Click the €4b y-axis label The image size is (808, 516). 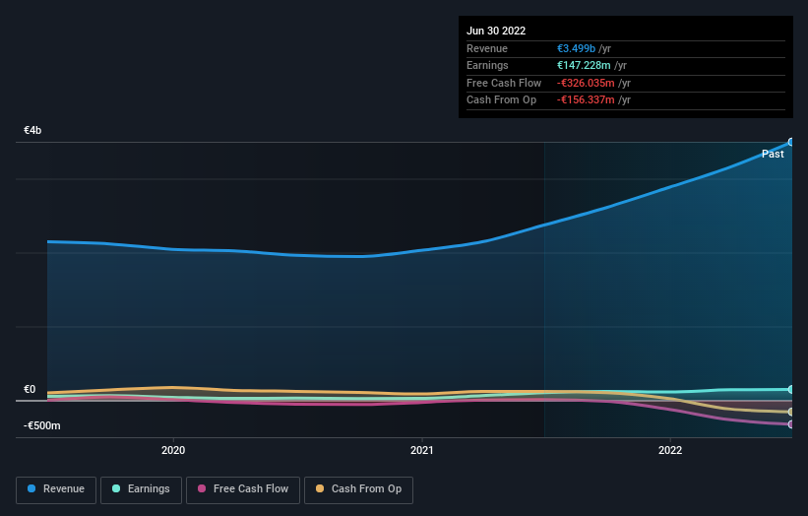[x=32, y=130]
